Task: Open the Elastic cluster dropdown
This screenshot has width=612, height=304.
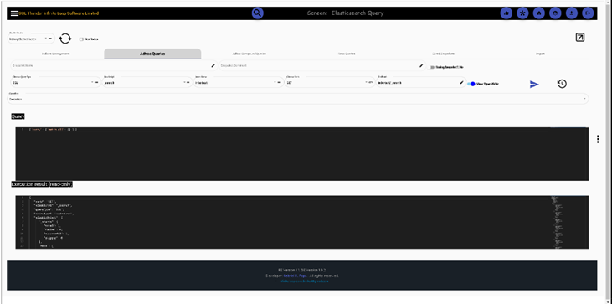Action: tap(31, 39)
